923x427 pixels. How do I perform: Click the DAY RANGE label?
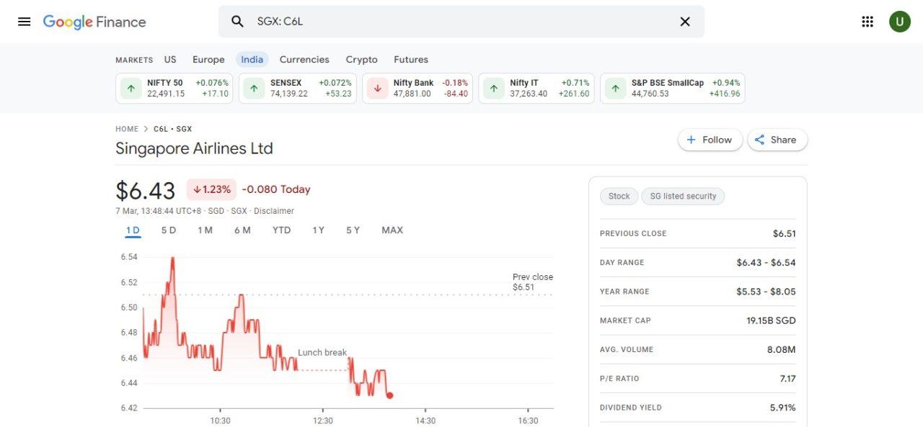[x=622, y=263]
